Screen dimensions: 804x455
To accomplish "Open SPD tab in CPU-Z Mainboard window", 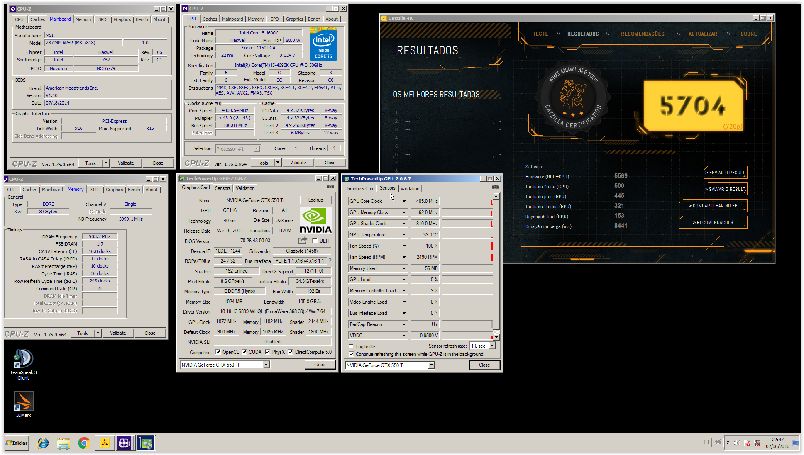I will [x=102, y=19].
